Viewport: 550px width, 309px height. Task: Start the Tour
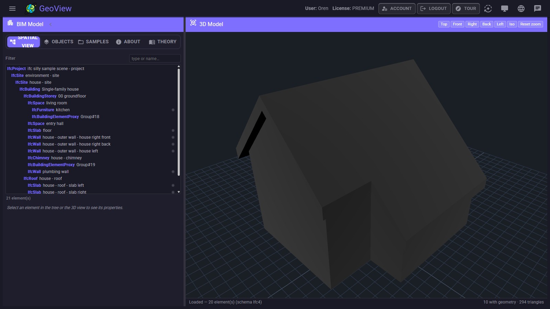[x=466, y=9]
